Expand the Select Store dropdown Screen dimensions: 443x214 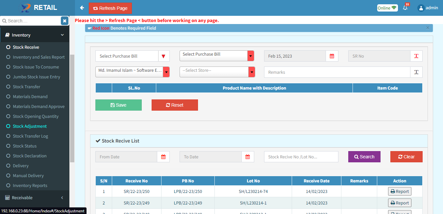coord(217,72)
